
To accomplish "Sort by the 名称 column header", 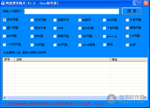I will click(62, 59).
